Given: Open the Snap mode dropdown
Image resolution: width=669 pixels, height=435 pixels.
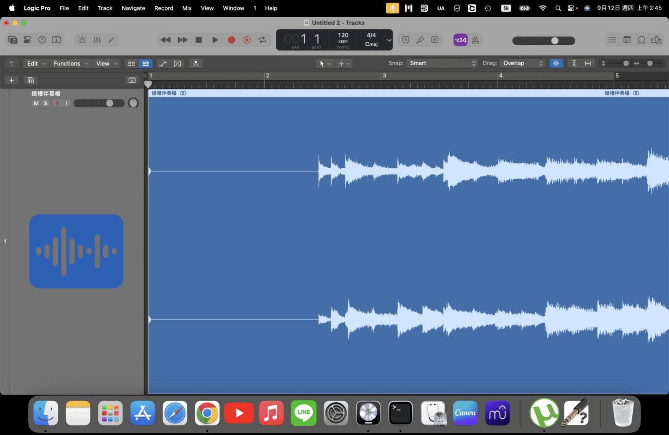Looking at the screenshot, I should (x=442, y=63).
